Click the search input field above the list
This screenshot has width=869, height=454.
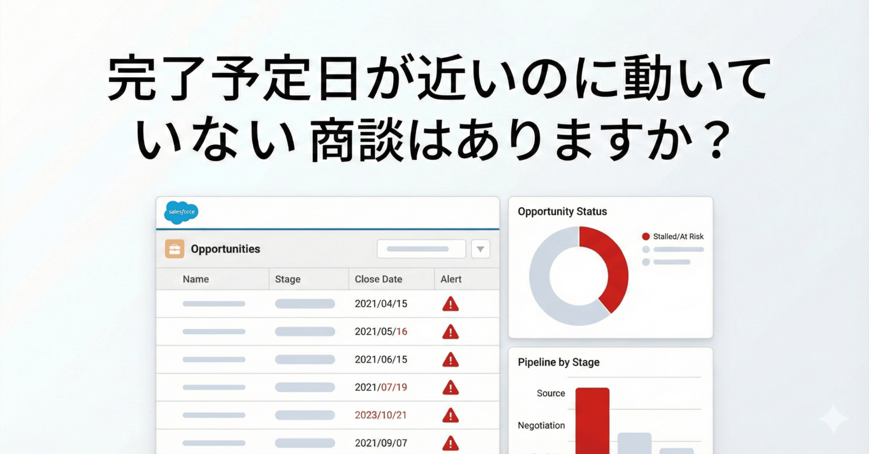point(421,248)
